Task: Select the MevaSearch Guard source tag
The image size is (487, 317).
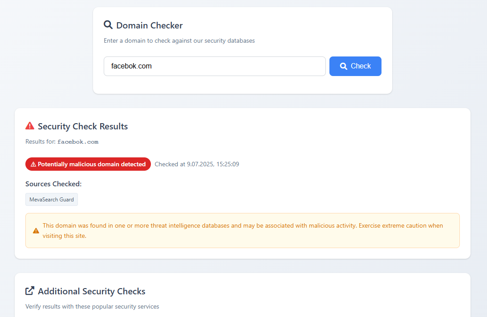Action: [x=52, y=200]
